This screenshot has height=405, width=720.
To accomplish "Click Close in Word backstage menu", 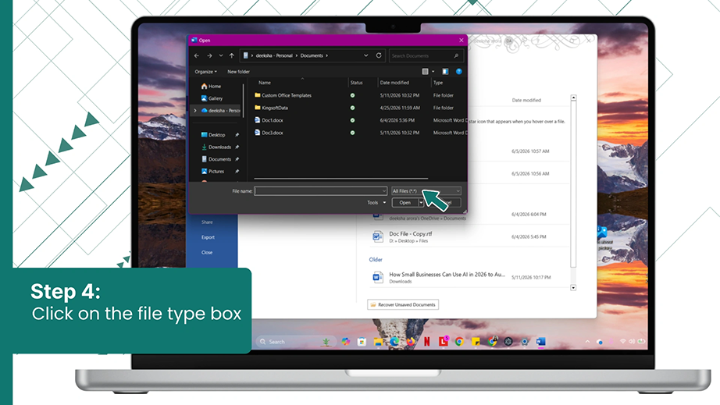I will [207, 252].
